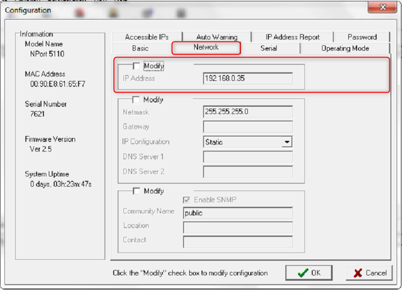Focus the Community Name field containing public

pyautogui.click(x=238, y=213)
